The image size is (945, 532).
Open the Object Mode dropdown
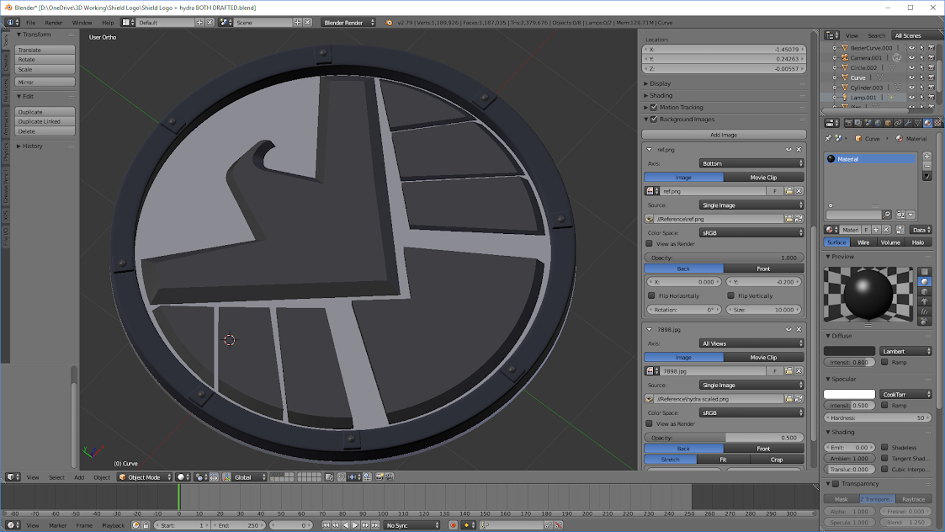tap(145, 477)
